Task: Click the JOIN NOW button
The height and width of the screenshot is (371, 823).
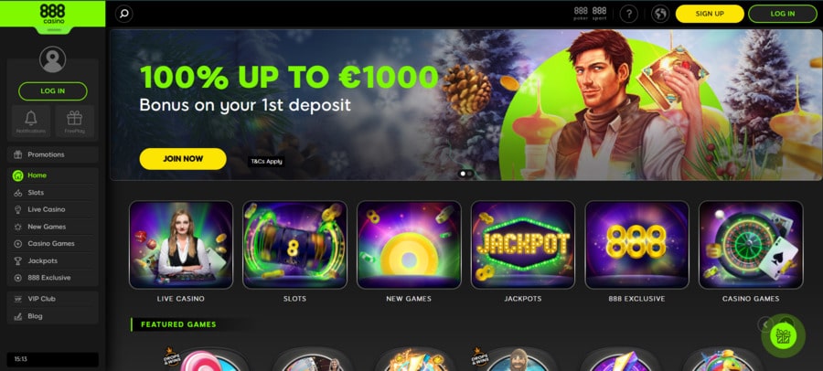Action: (183, 158)
